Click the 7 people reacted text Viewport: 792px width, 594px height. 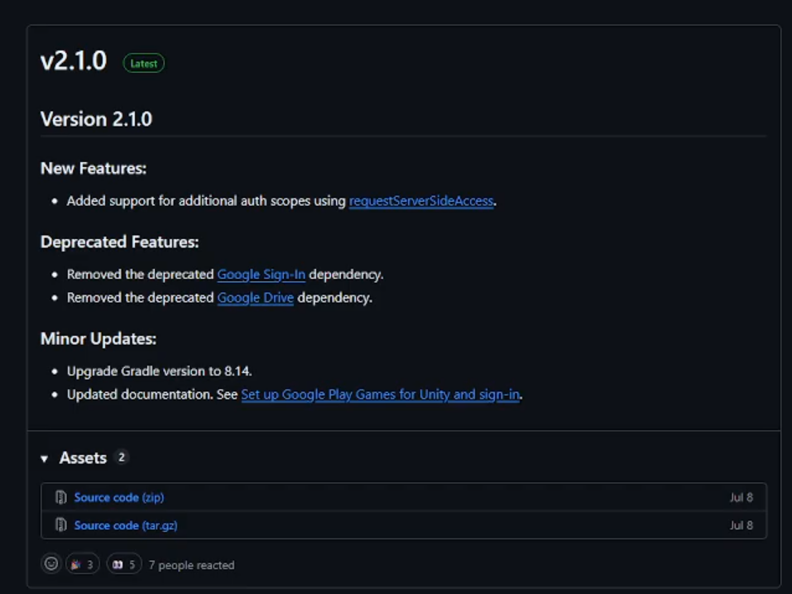pyautogui.click(x=191, y=565)
